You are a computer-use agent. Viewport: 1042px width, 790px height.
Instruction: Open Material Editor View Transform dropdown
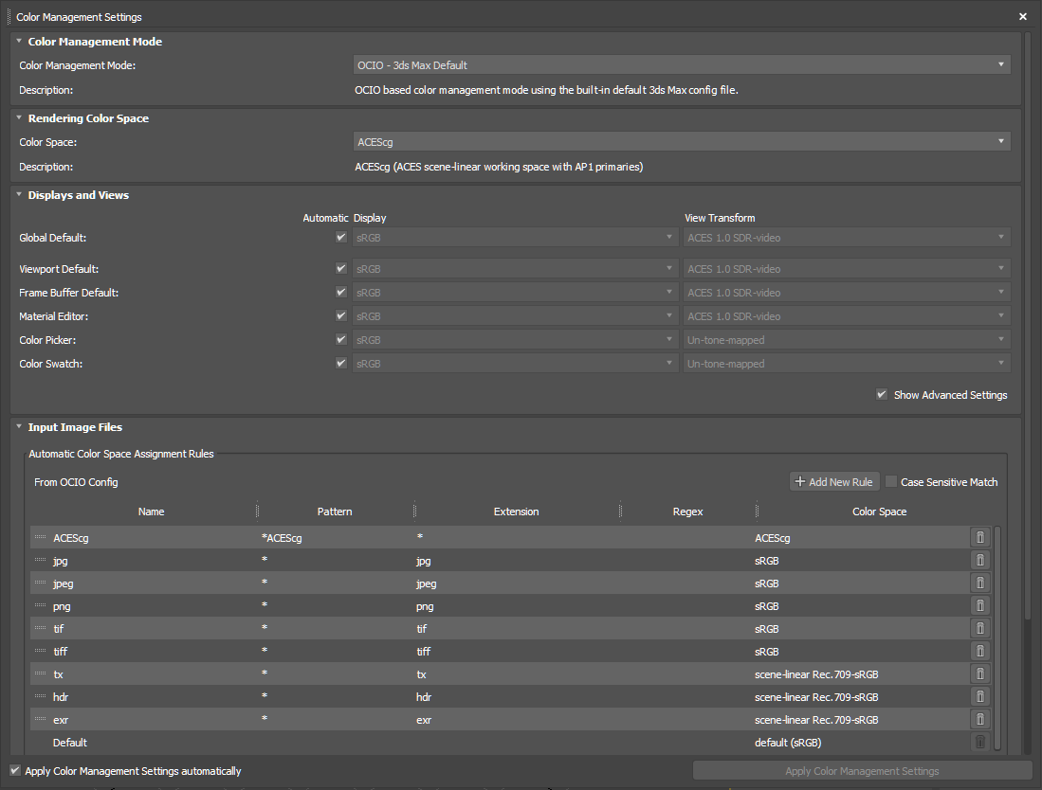[x=848, y=316]
